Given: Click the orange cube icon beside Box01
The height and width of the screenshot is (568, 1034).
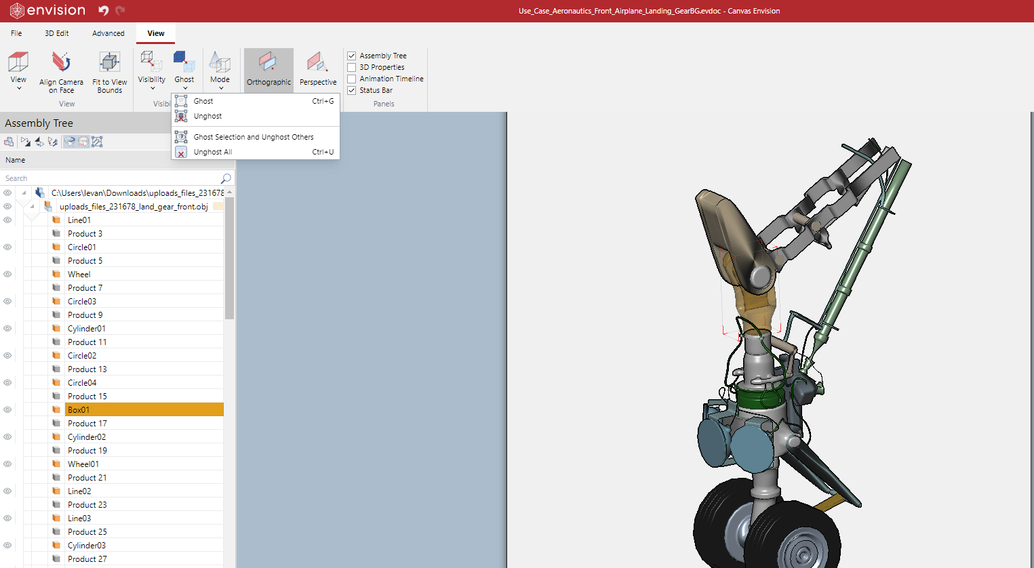Looking at the screenshot, I should (56, 409).
